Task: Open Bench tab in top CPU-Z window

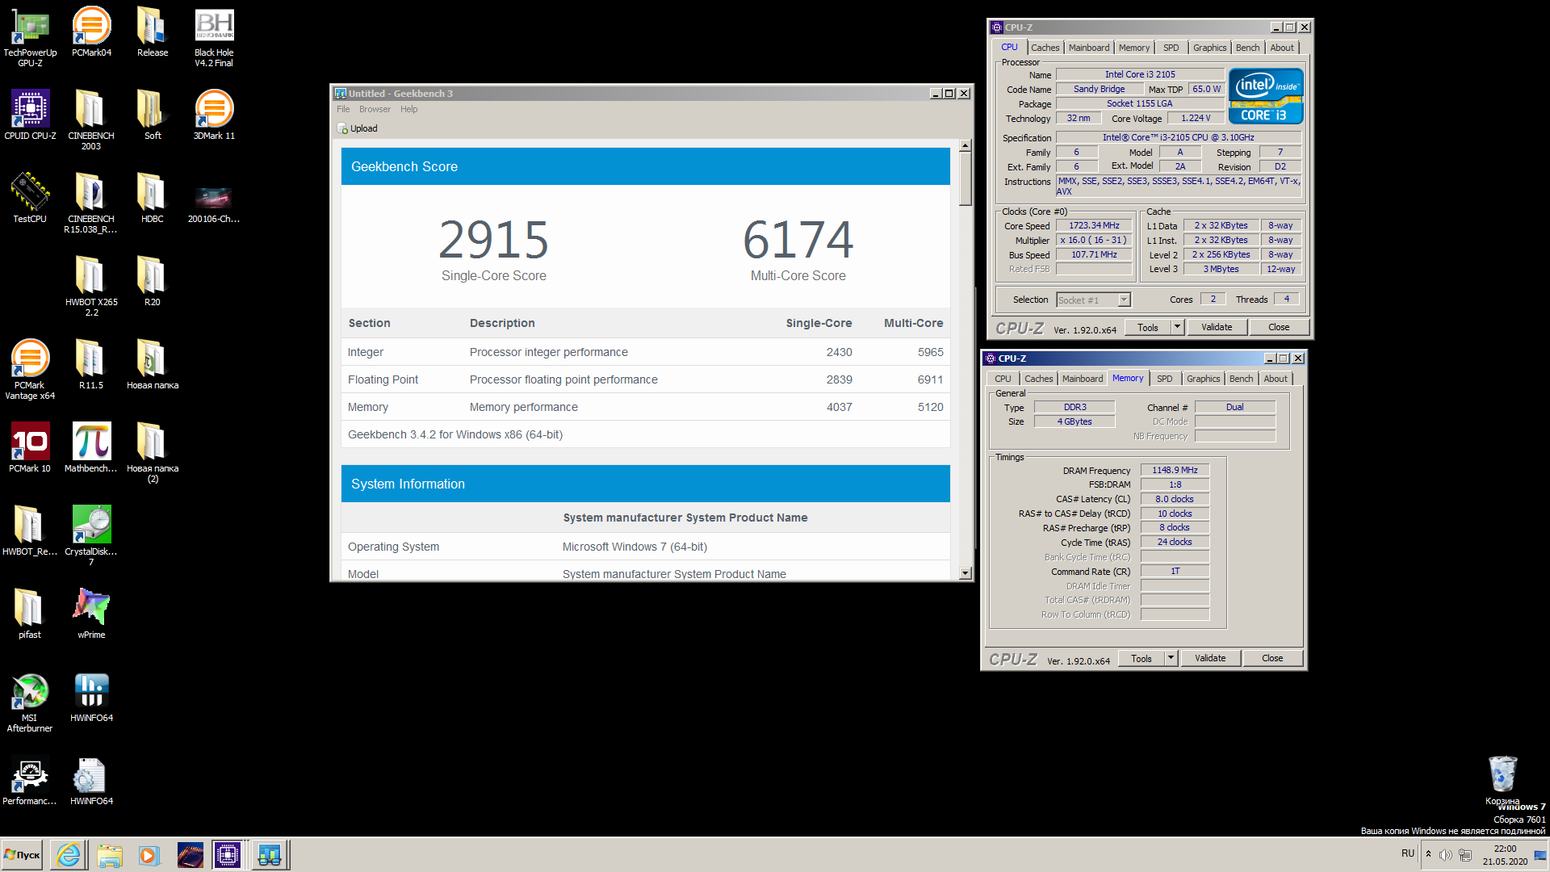Action: (x=1247, y=48)
